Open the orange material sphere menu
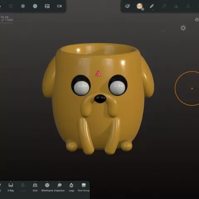The image size is (199, 199). [x=140, y=6]
